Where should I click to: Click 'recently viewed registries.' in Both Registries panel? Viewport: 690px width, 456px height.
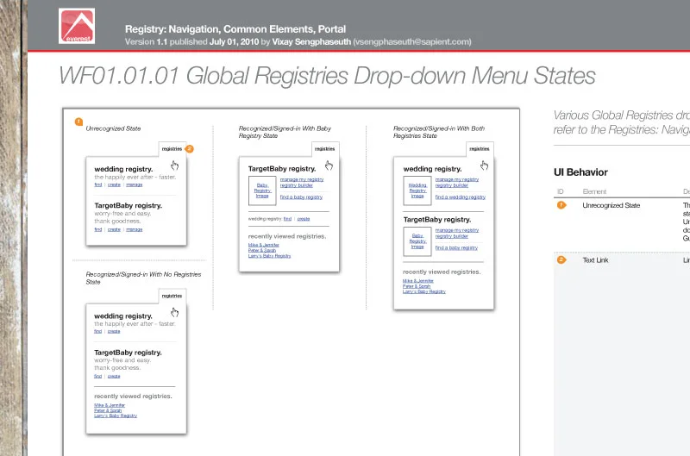coord(442,272)
